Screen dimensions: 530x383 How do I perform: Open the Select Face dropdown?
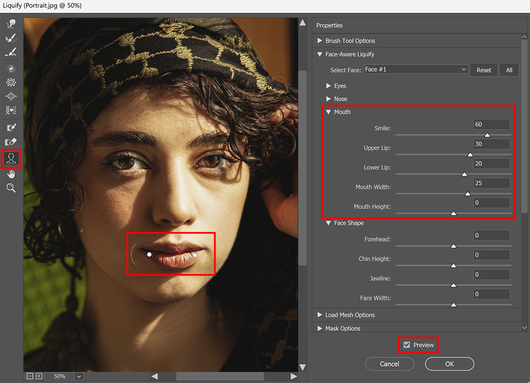pyautogui.click(x=415, y=69)
